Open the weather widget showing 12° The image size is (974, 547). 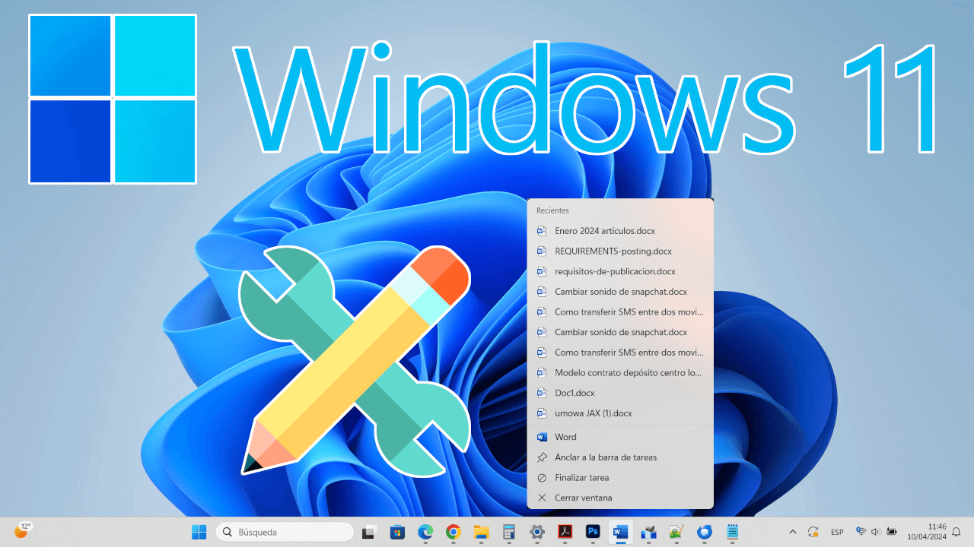(23, 530)
